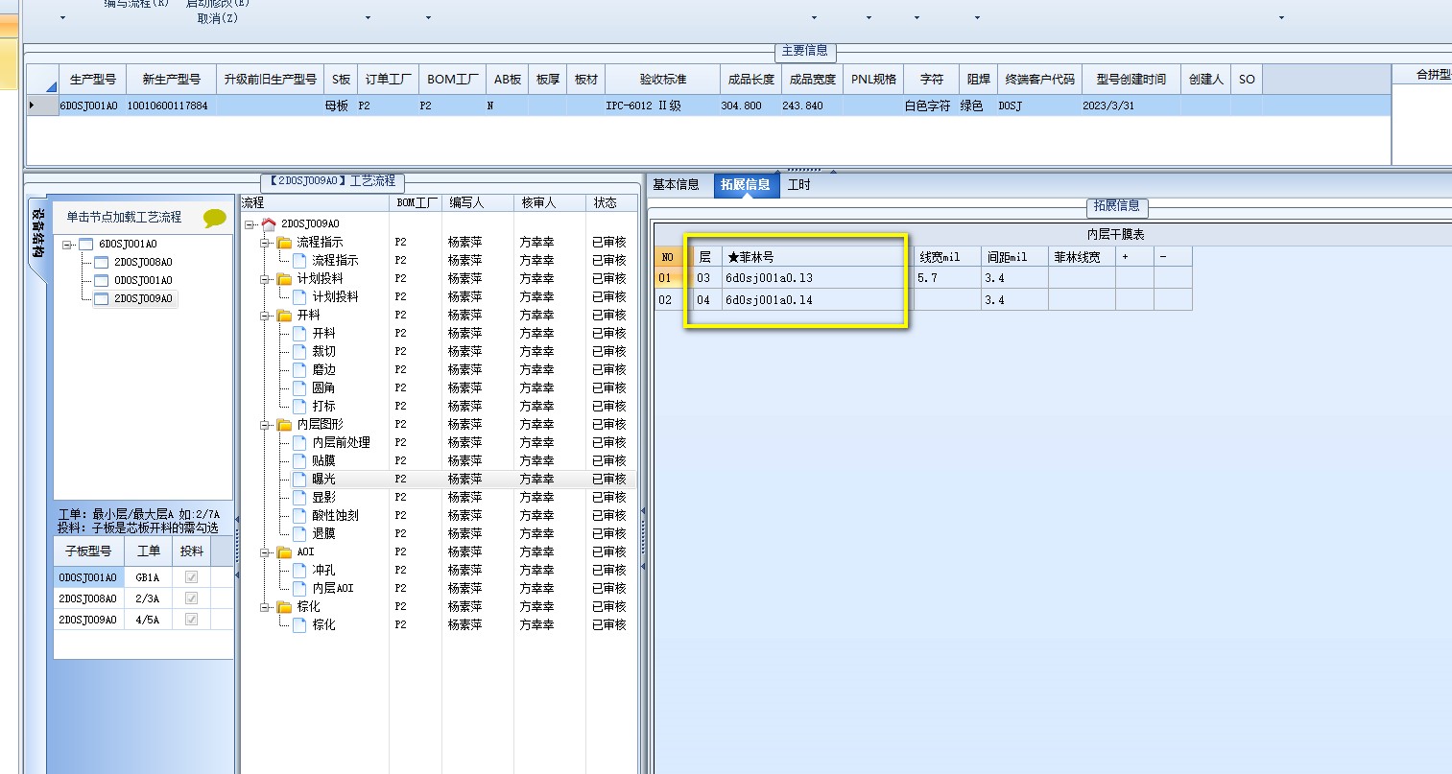Click the ★菲林号 column header
Image resolution: width=1452 pixels, height=774 pixels.
(815, 257)
